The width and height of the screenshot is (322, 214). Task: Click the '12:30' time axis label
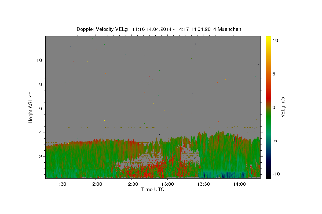tap(132, 184)
